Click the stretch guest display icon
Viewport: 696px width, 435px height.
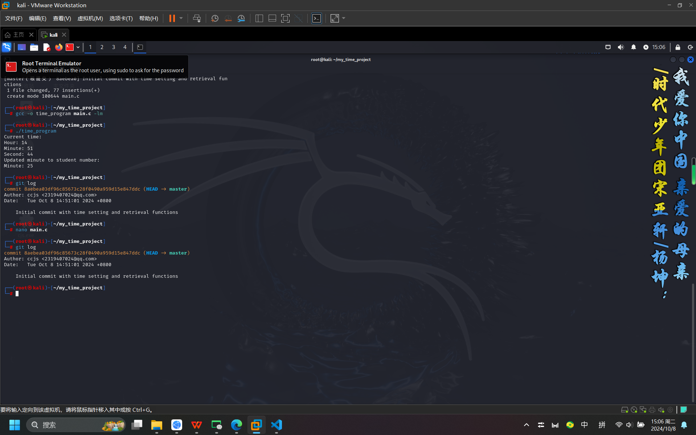click(x=335, y=18)
